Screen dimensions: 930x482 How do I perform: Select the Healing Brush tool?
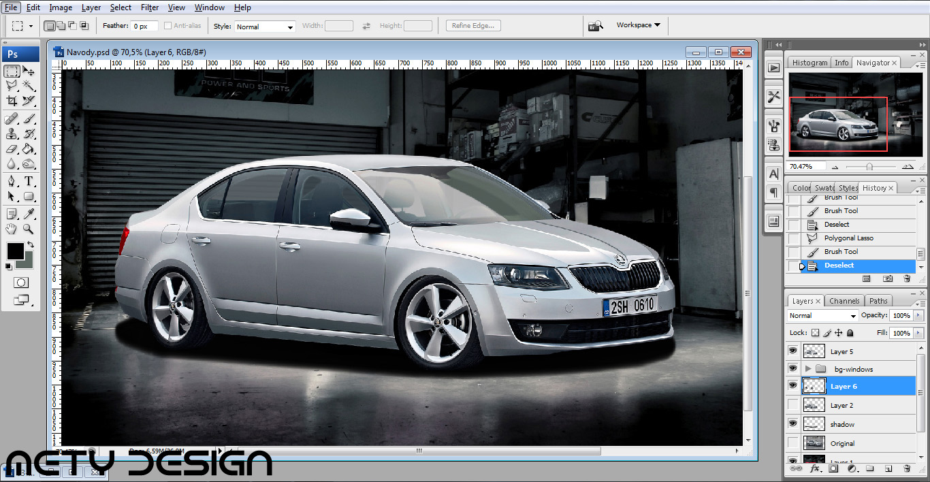[x=12, y=119]
